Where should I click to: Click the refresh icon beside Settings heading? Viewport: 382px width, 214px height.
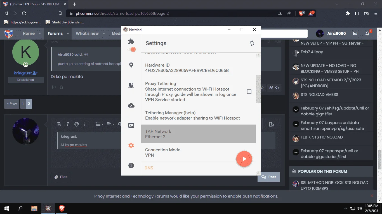click(x=252, y=43)
